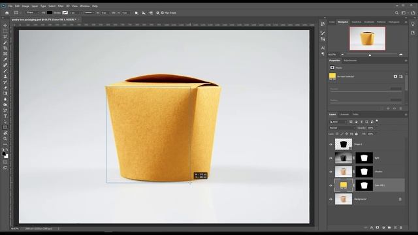Select the Brush tool
Screen dimensions: 418x235
[x=5, y=71]
